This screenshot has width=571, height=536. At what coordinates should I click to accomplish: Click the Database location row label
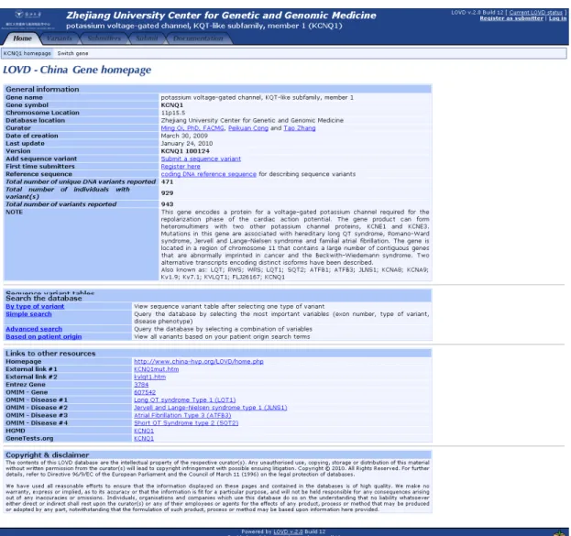pyautogui.click(x=36, y=121)
